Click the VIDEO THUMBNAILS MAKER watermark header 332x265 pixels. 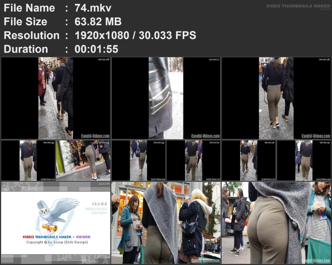pos(298,6)
